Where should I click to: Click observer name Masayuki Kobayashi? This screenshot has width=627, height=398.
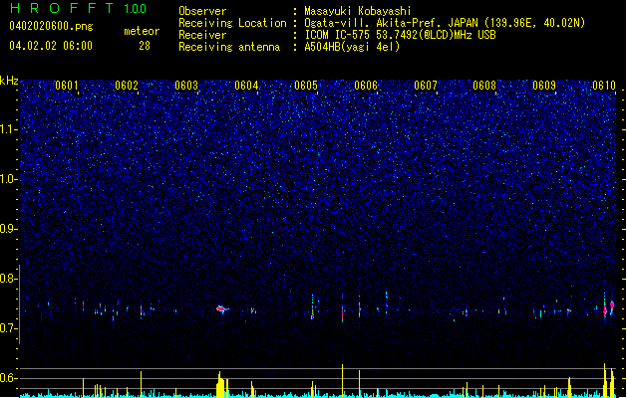358,11
